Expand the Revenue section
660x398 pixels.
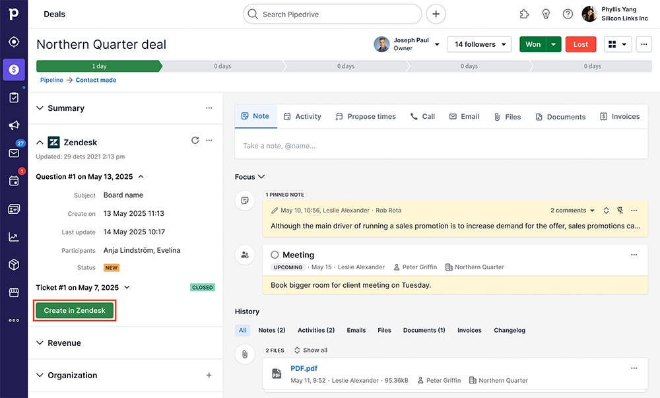click(x=40, y=343)
